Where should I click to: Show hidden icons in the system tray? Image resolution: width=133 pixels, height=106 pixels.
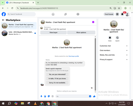[106, 103]
